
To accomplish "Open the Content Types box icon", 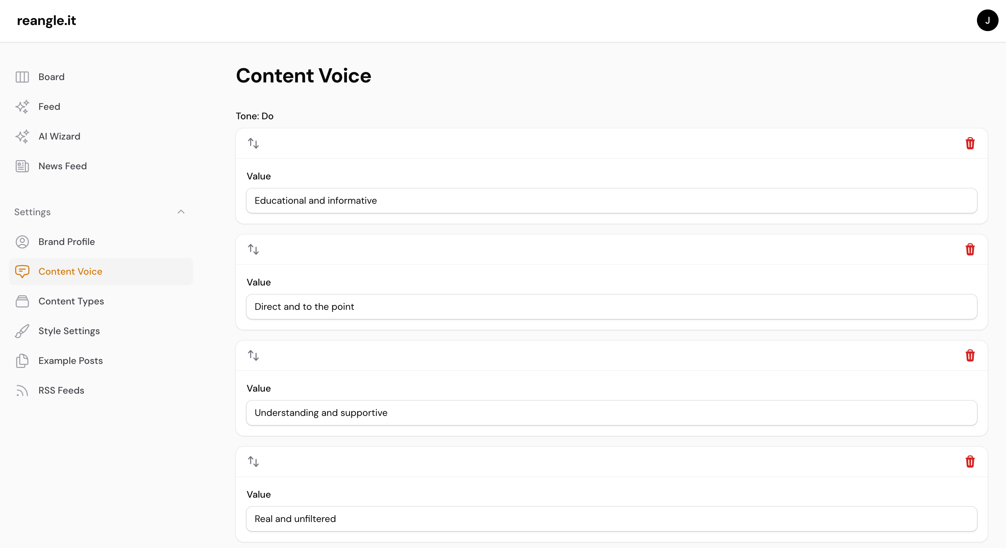I will [22, 301].
